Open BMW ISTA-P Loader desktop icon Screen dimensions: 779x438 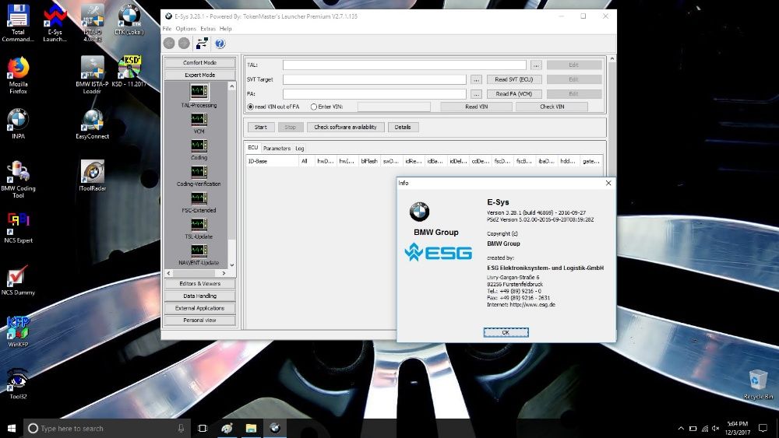click(x=93, y=75)
